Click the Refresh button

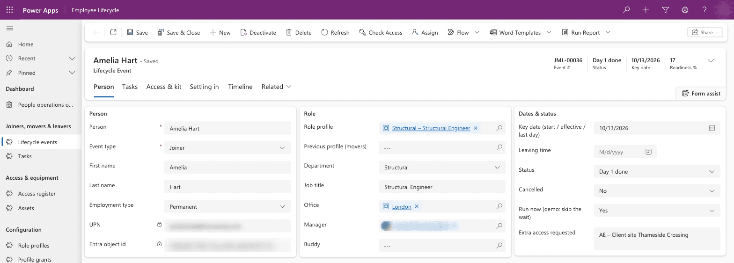(x=335, y=32)
